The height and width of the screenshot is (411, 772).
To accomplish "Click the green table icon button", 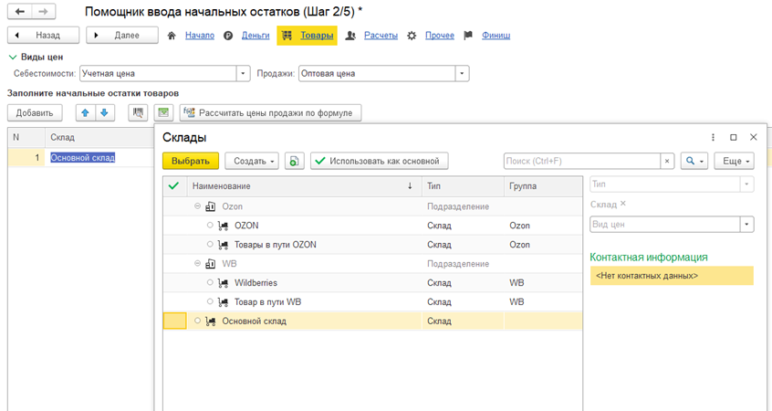I will (x=163, y=113).
